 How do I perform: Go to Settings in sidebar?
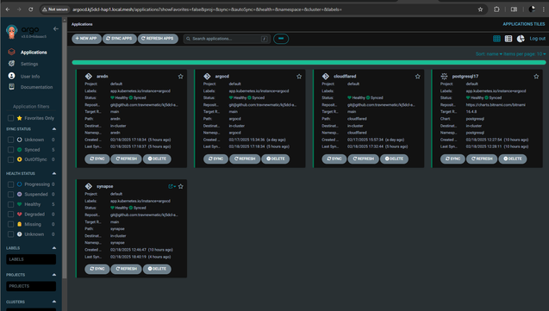point(29,64)
